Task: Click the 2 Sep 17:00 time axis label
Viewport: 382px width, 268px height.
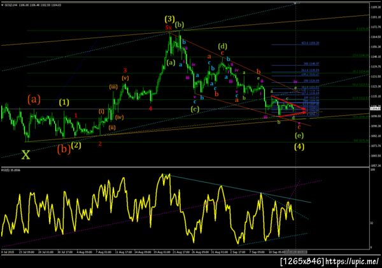Action: [237, 252]
